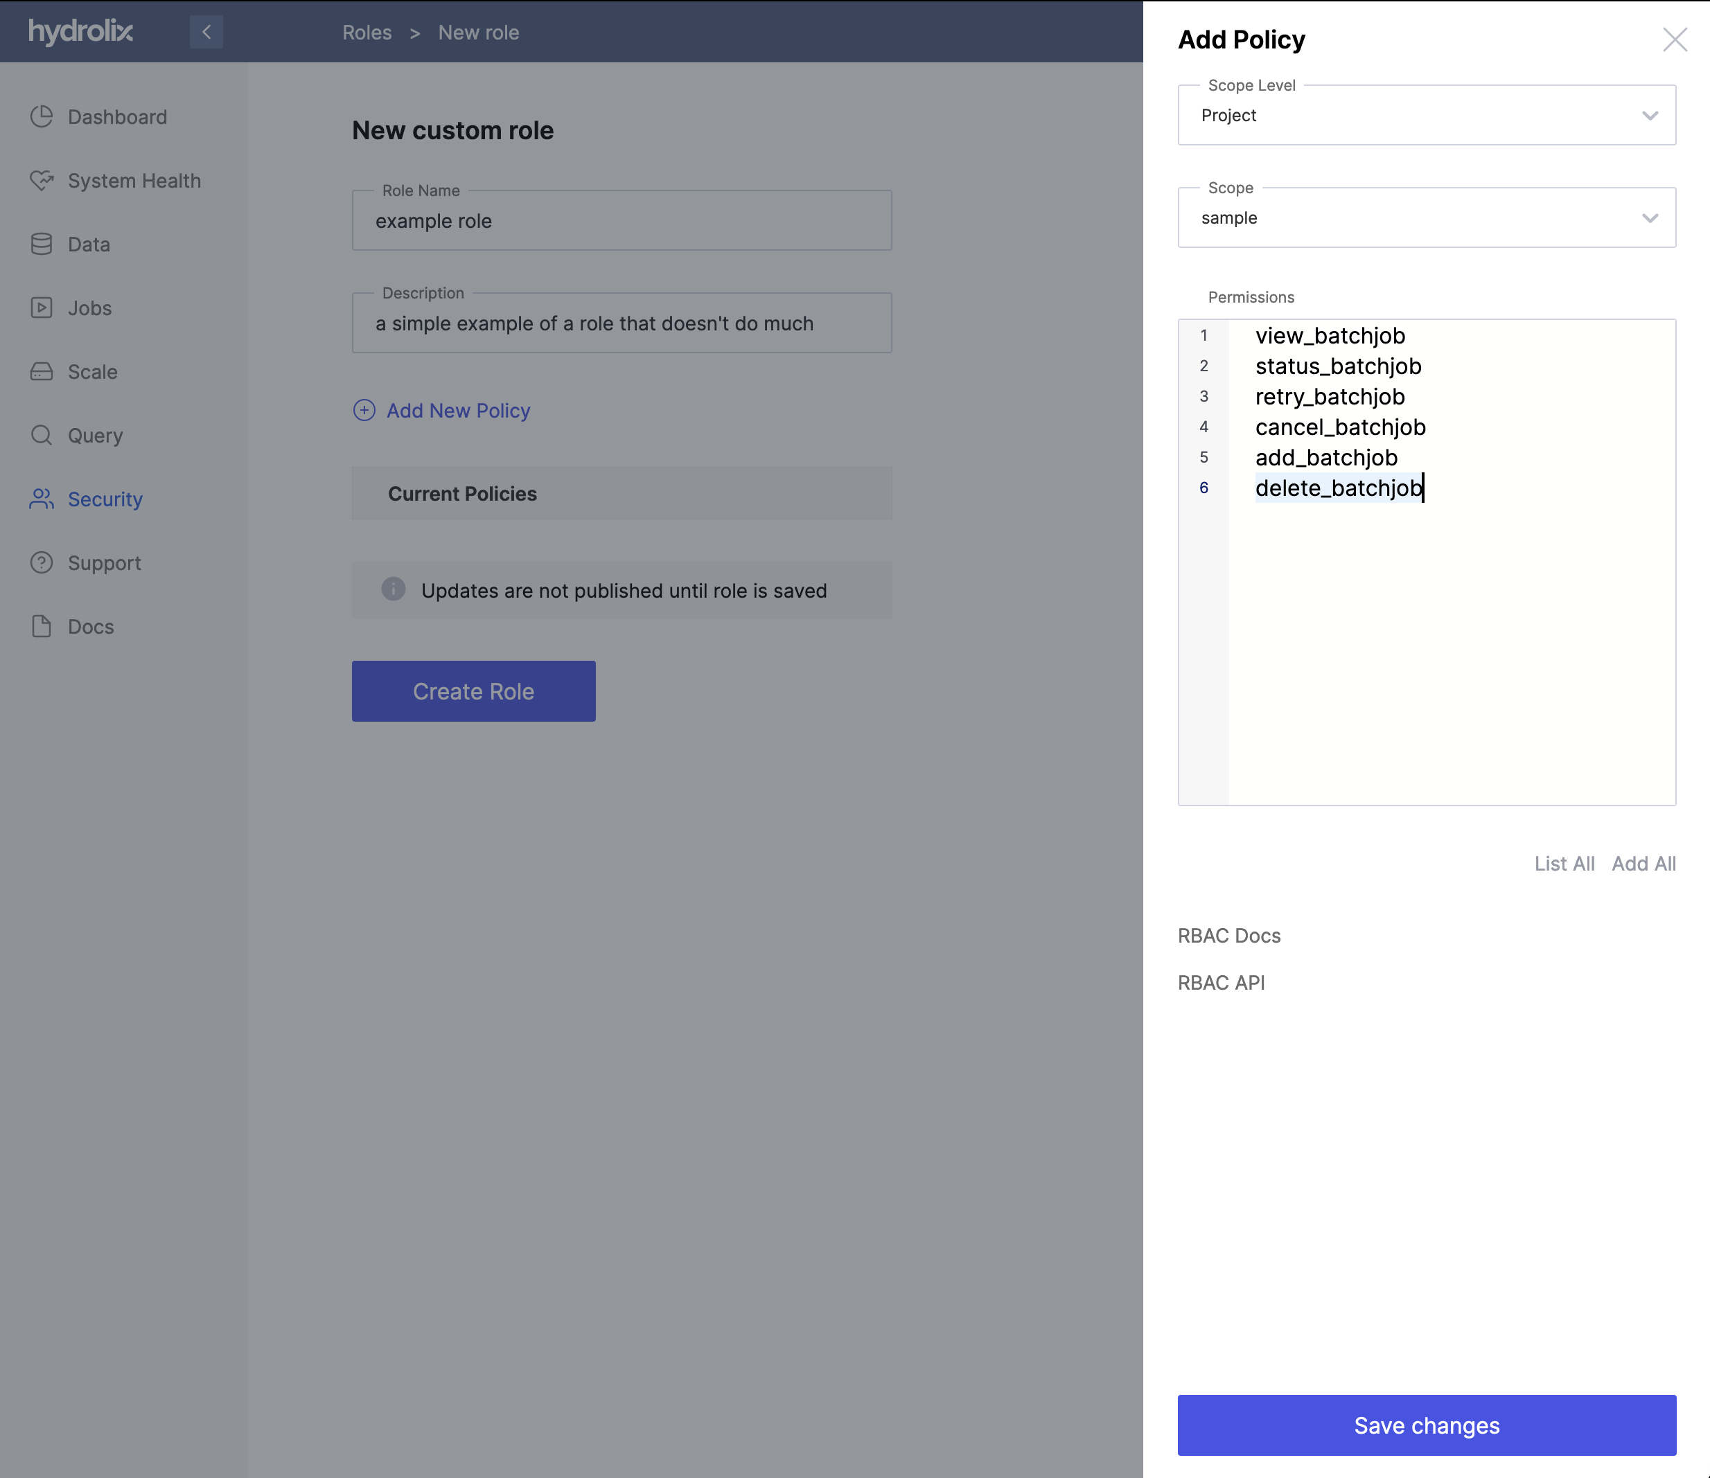Click the hydrolix logo

click(81, 32)
